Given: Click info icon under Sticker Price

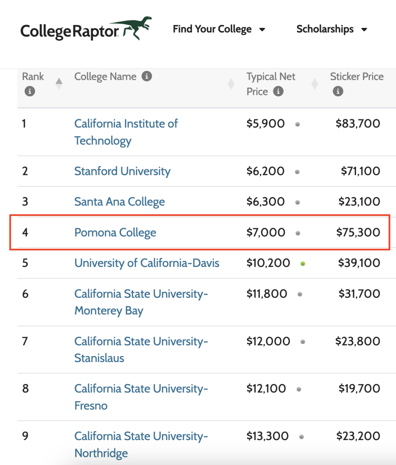Looking at the screenshot, I should click(x=338, y=91).
